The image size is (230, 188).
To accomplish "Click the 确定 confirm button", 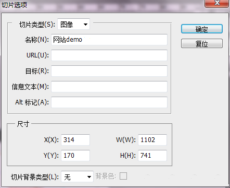I will tap(202, 29).
